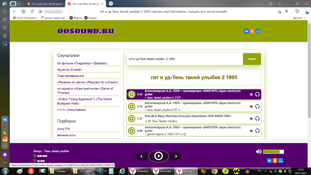
Task: Share via Odnoklassniki icon in header
Action: (252, 31)
